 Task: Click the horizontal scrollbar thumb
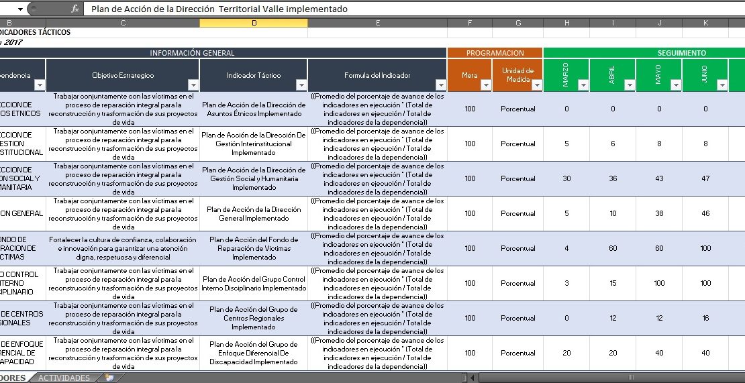click(x=631, y=378)
